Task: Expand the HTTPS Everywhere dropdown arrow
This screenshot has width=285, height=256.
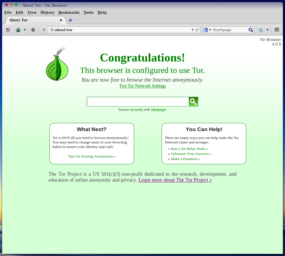Action: coord(267,30)
